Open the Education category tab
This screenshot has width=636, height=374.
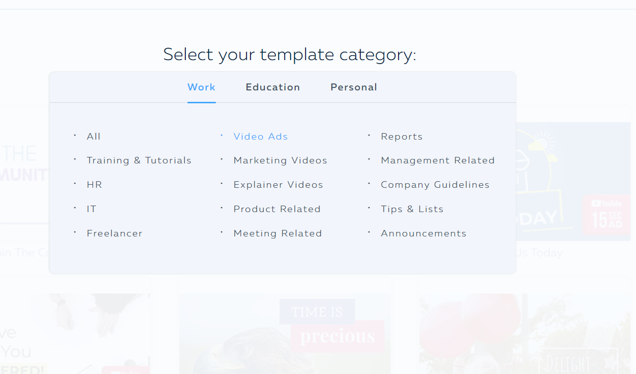273,87
